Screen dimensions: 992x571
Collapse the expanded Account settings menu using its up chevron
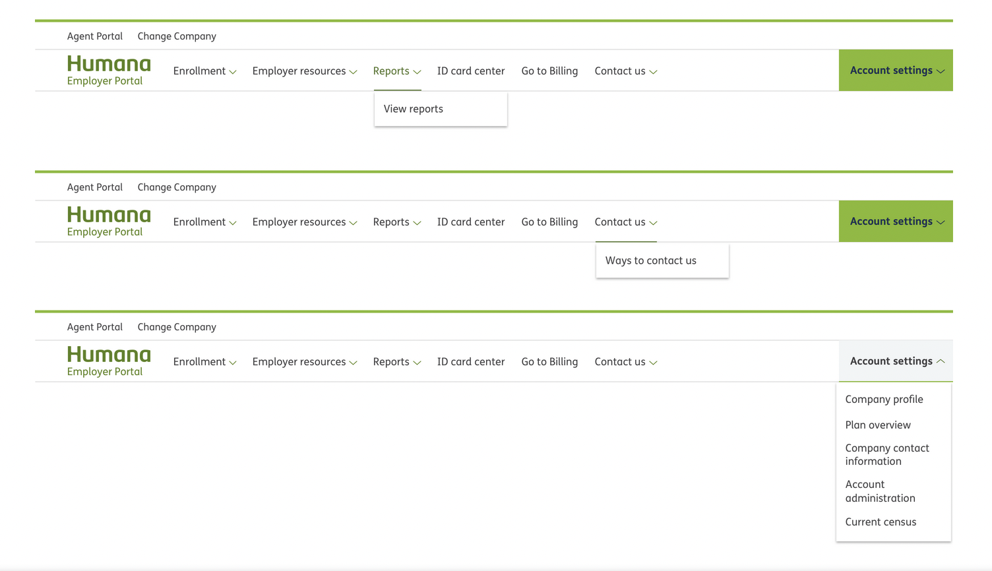pyautogui.click(x=941, y=361)
